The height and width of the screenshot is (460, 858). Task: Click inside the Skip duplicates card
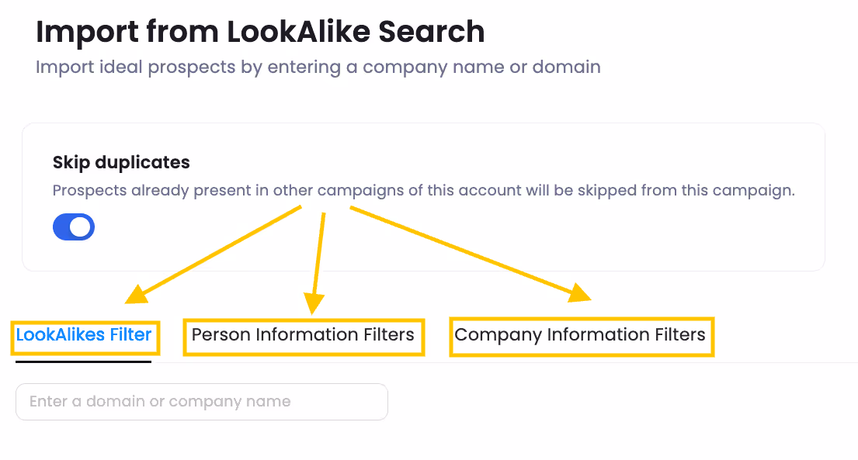(x=424, y=198)
